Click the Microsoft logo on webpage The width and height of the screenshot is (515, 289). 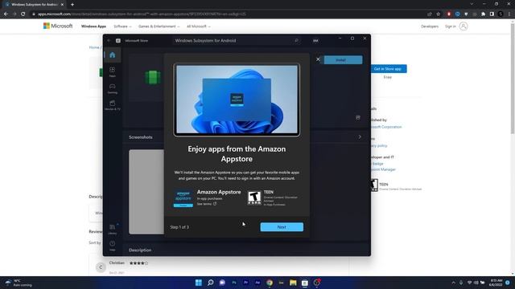pos(58,26)
